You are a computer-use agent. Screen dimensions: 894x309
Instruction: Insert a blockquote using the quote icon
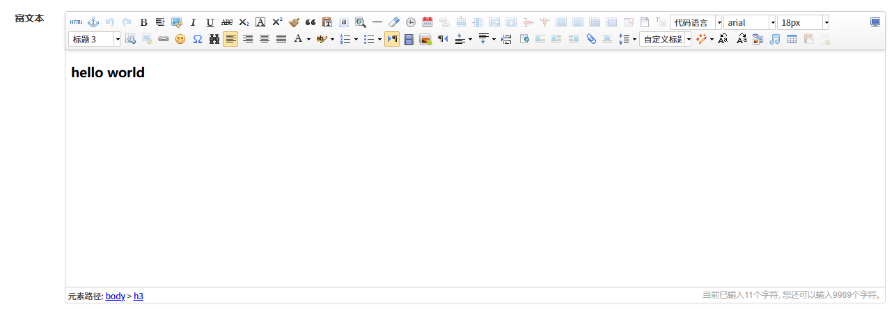pos(311,22)
